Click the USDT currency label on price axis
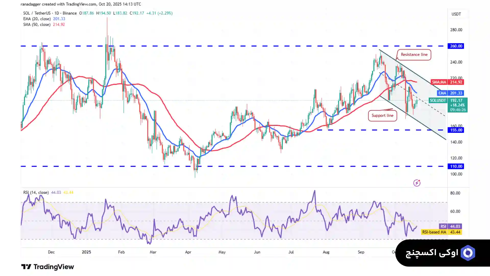Image resolution: width=490 pixels, height=276 pixels. coord(456,14)
